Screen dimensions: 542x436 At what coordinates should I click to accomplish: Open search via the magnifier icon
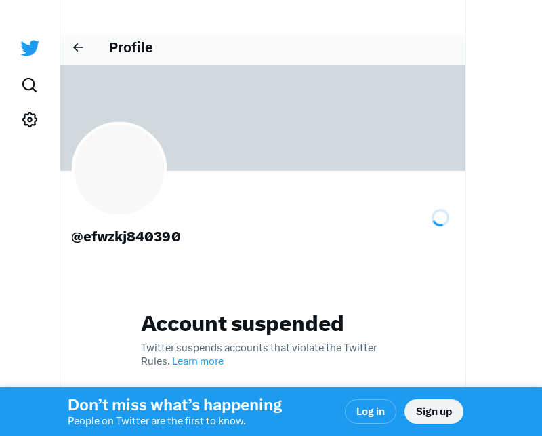[x=30, y=85]
